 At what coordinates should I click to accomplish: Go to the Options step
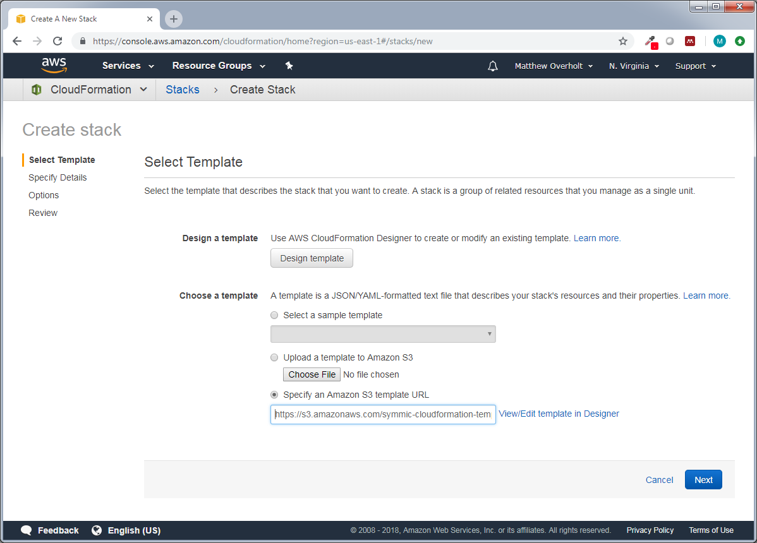coord(44,195)
